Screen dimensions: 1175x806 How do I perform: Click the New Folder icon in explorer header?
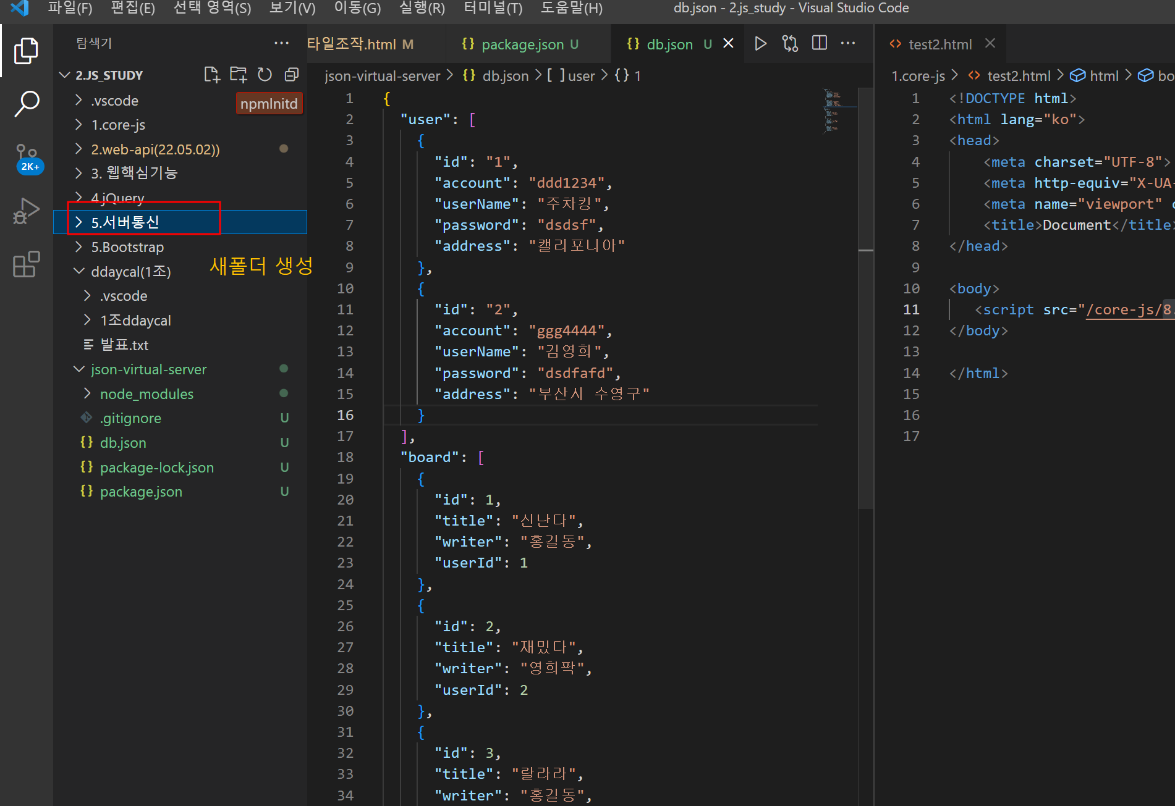coord(238,75)
